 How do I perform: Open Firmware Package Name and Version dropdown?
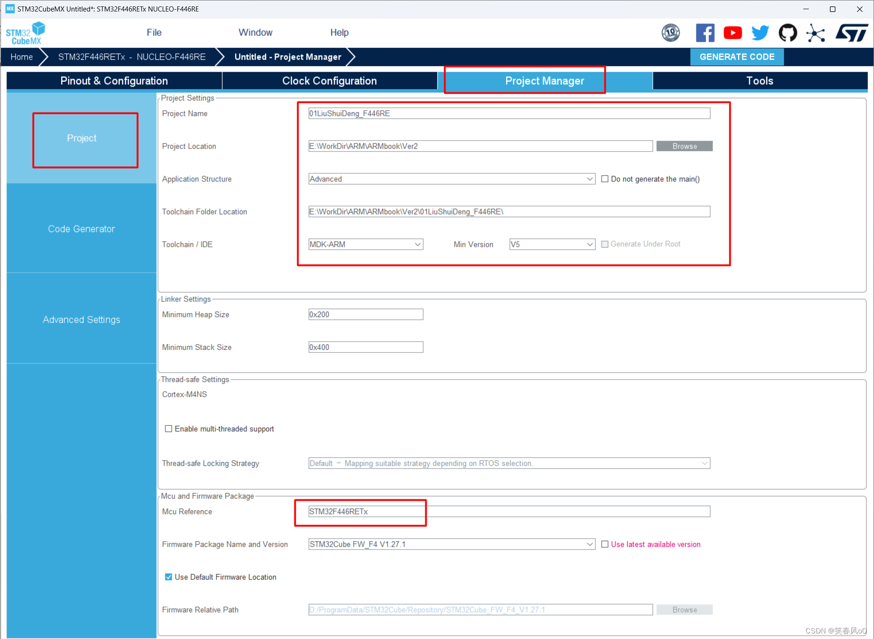coord(452,544)
